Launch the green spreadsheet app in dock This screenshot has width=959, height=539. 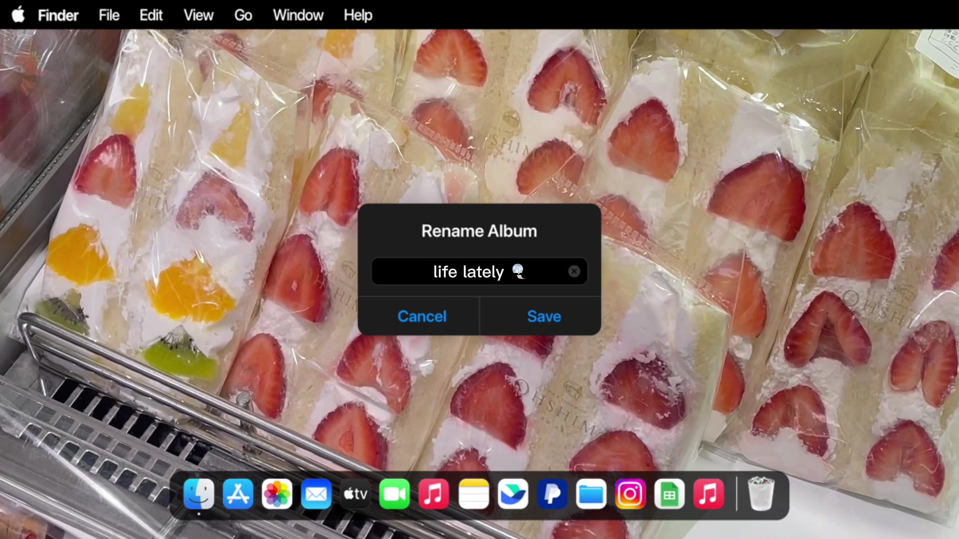[669, 494]
